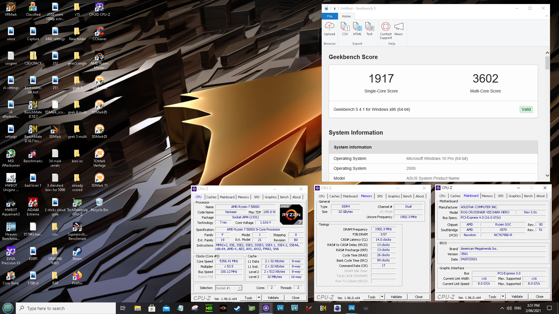559x314 pixels.
Task: Open the 3DMark Vantage desktop shortcut
Action: click(100, 158)
